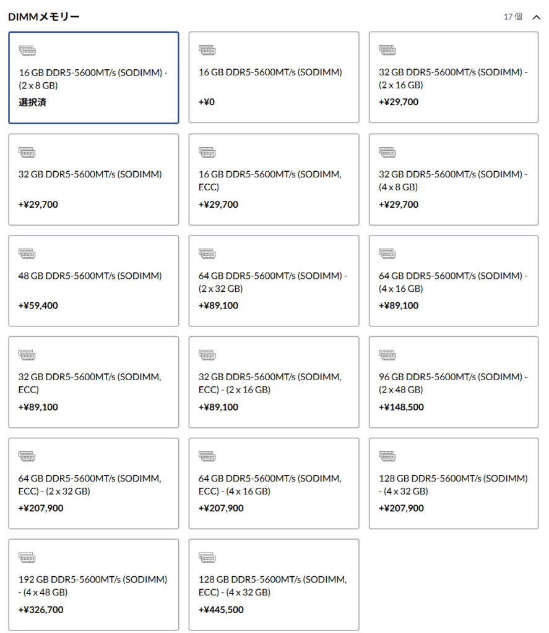
Task: Pick 64 GB (4 x 16 GB) non-ECC memory
Action: 454,281
